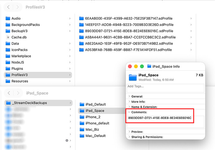This screenshot has height=150, width=215.
Task: Select the IconPacks folder icon
Action: click(x=8, y=50)
